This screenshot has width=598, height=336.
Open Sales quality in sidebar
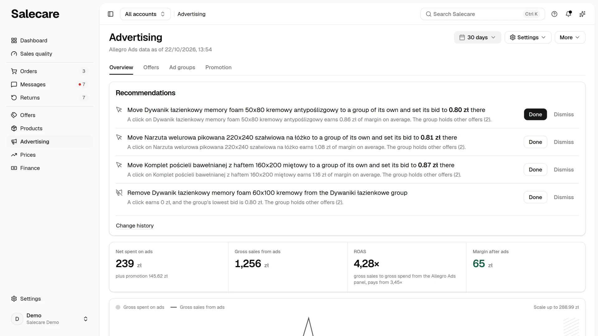click(x=50, y=54)
